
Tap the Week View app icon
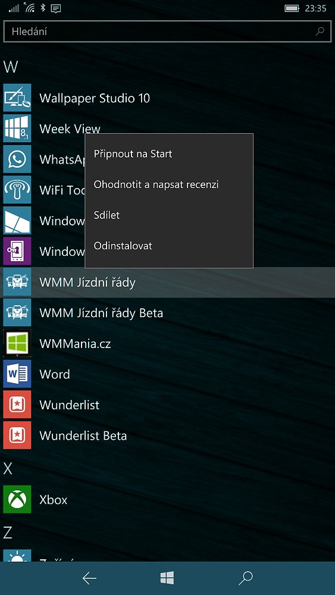tap(17, 129)
